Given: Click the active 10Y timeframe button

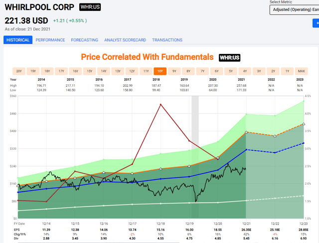Looking at the screenshot, I should coord(160,71).
